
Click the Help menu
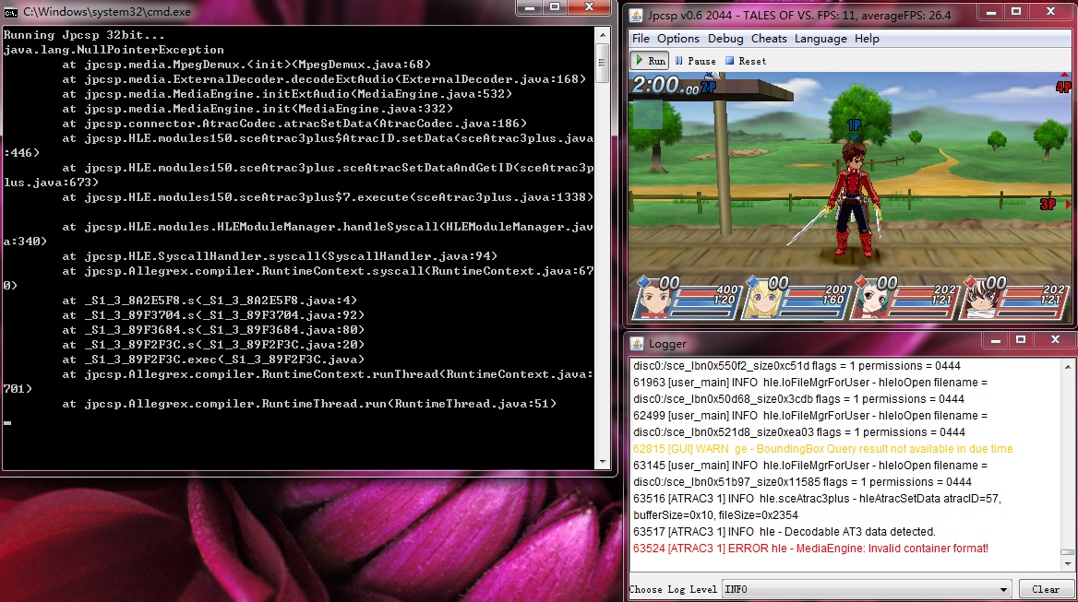click(x=867, y=39)
